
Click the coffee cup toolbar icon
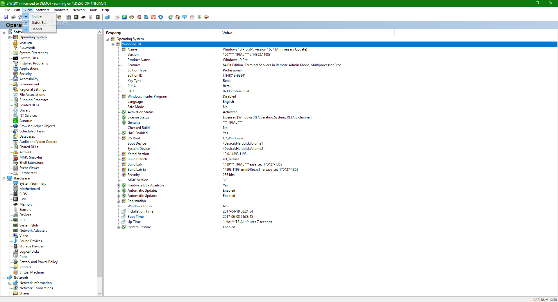click(x=207, y=17)
